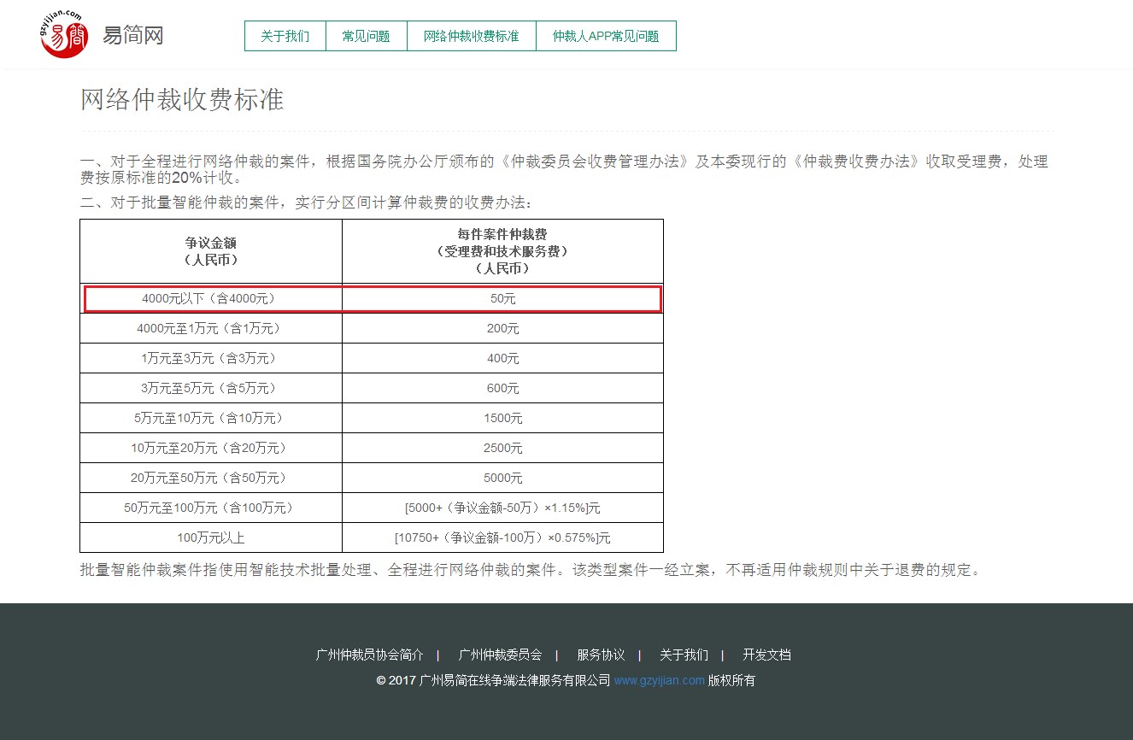Select the 400元 fee cell

click(502, 359)
